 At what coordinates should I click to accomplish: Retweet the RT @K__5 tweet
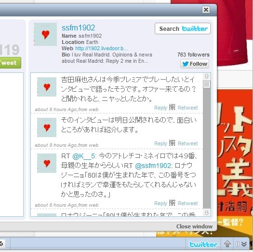[187, 203]
